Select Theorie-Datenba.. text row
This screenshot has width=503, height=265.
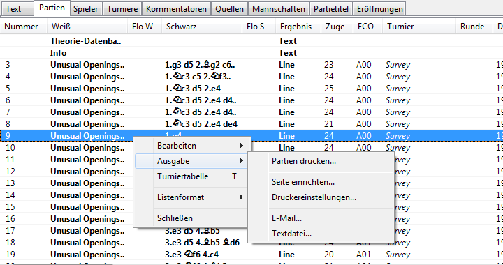251,41
